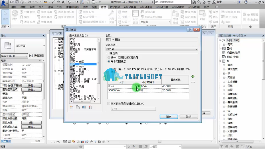This screenshot has height=149, width=265.
Task: Open the Materials tool in the ribbon
Action: [x=15, y=15]
